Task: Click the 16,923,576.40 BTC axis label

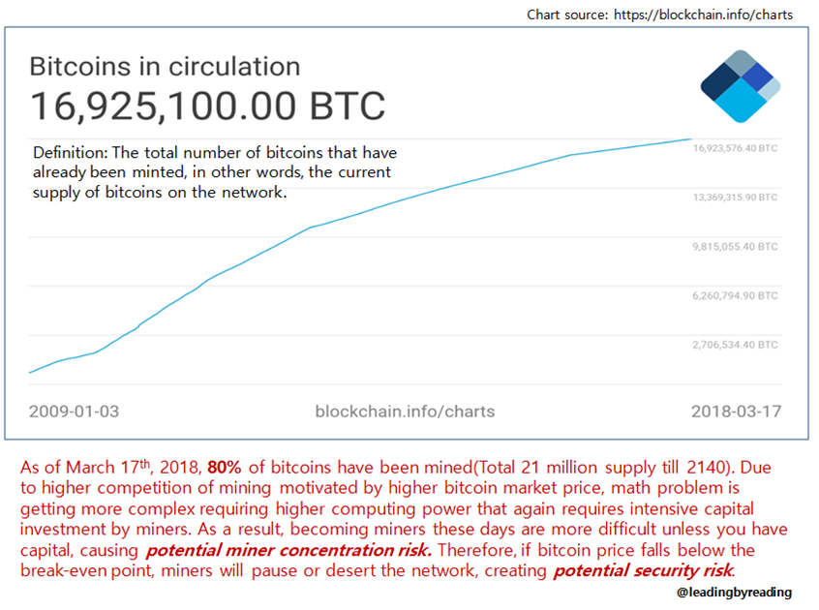Action: point(735,148)
